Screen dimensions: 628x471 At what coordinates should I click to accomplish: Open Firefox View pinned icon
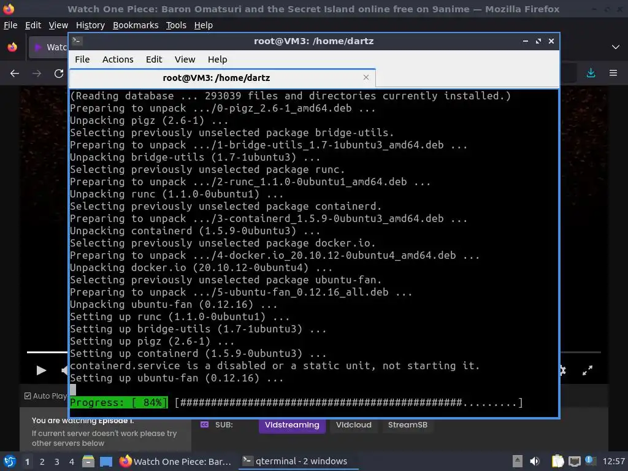[12, 47]
